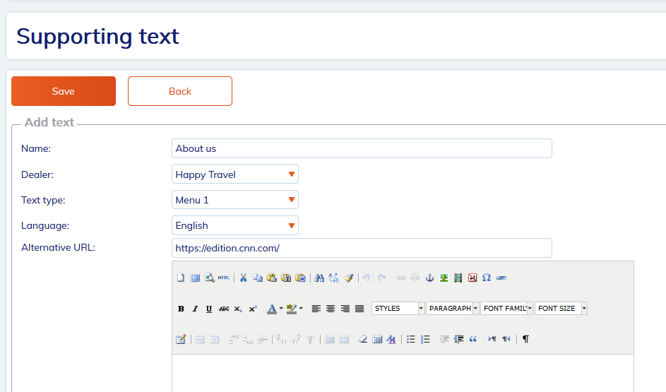
Task: Open the Styles dropdown in the editor
Action: click(422, 309)
